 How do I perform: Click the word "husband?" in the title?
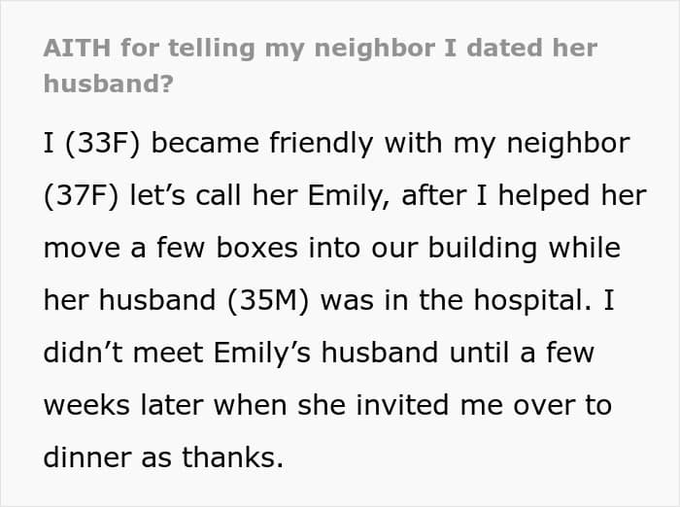click(x=109, y=84)
